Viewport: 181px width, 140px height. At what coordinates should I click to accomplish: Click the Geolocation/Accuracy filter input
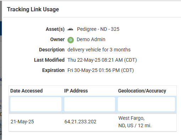146,104
